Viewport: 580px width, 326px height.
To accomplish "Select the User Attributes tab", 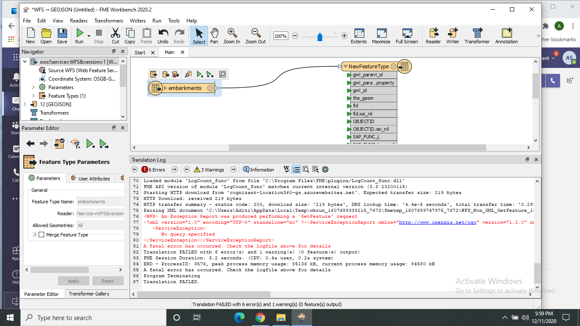I will (x=90, y=179).
